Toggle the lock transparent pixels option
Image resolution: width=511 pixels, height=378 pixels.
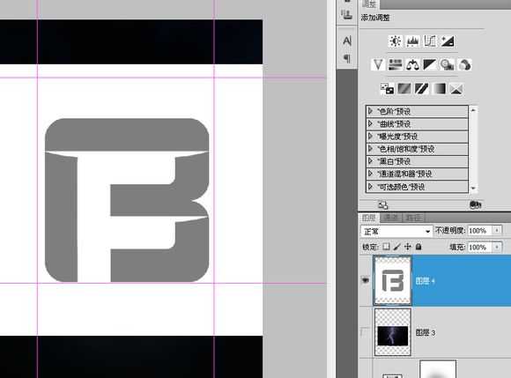386,247
